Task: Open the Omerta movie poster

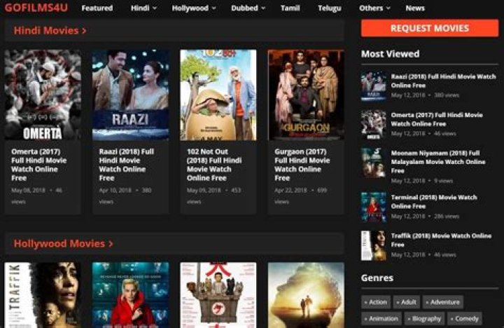Action: pos(43,95)
